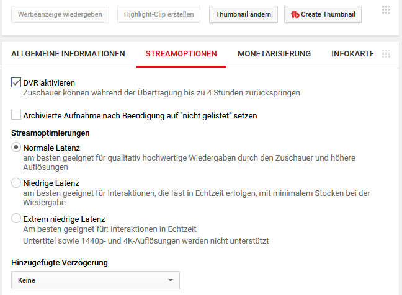The image size is (402, 295).
Task: Choose the Niedrige Latenz option
Action: pyautogui.click(x=16, y=183)
